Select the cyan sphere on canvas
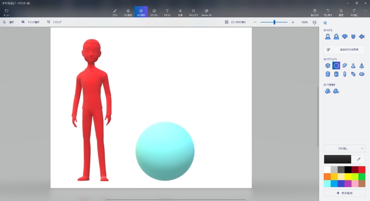The image size is (370, 201). [165, 151]
